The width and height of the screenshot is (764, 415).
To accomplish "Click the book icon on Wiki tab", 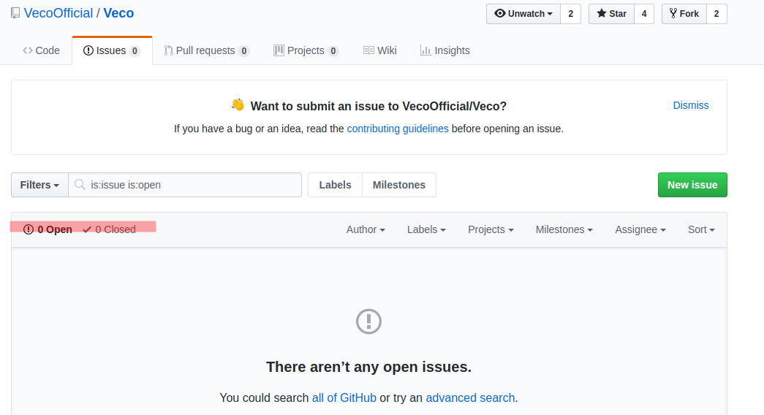I will 369,50.
